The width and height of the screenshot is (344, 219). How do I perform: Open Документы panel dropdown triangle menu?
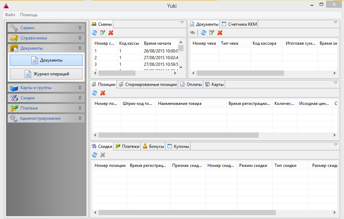click(x=336, y=22)
